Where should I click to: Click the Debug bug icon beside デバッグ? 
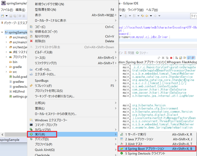31,139
